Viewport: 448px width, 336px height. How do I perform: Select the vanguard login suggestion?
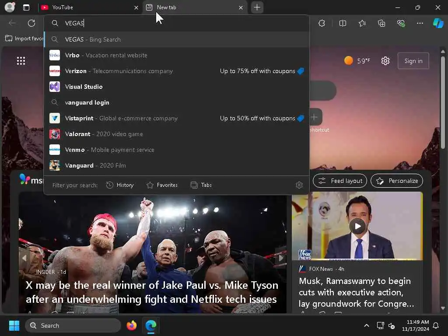tap(177, 102)
